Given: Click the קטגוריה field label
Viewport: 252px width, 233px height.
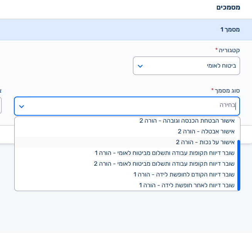Looking at the screenshot, I should pos(227,50).
